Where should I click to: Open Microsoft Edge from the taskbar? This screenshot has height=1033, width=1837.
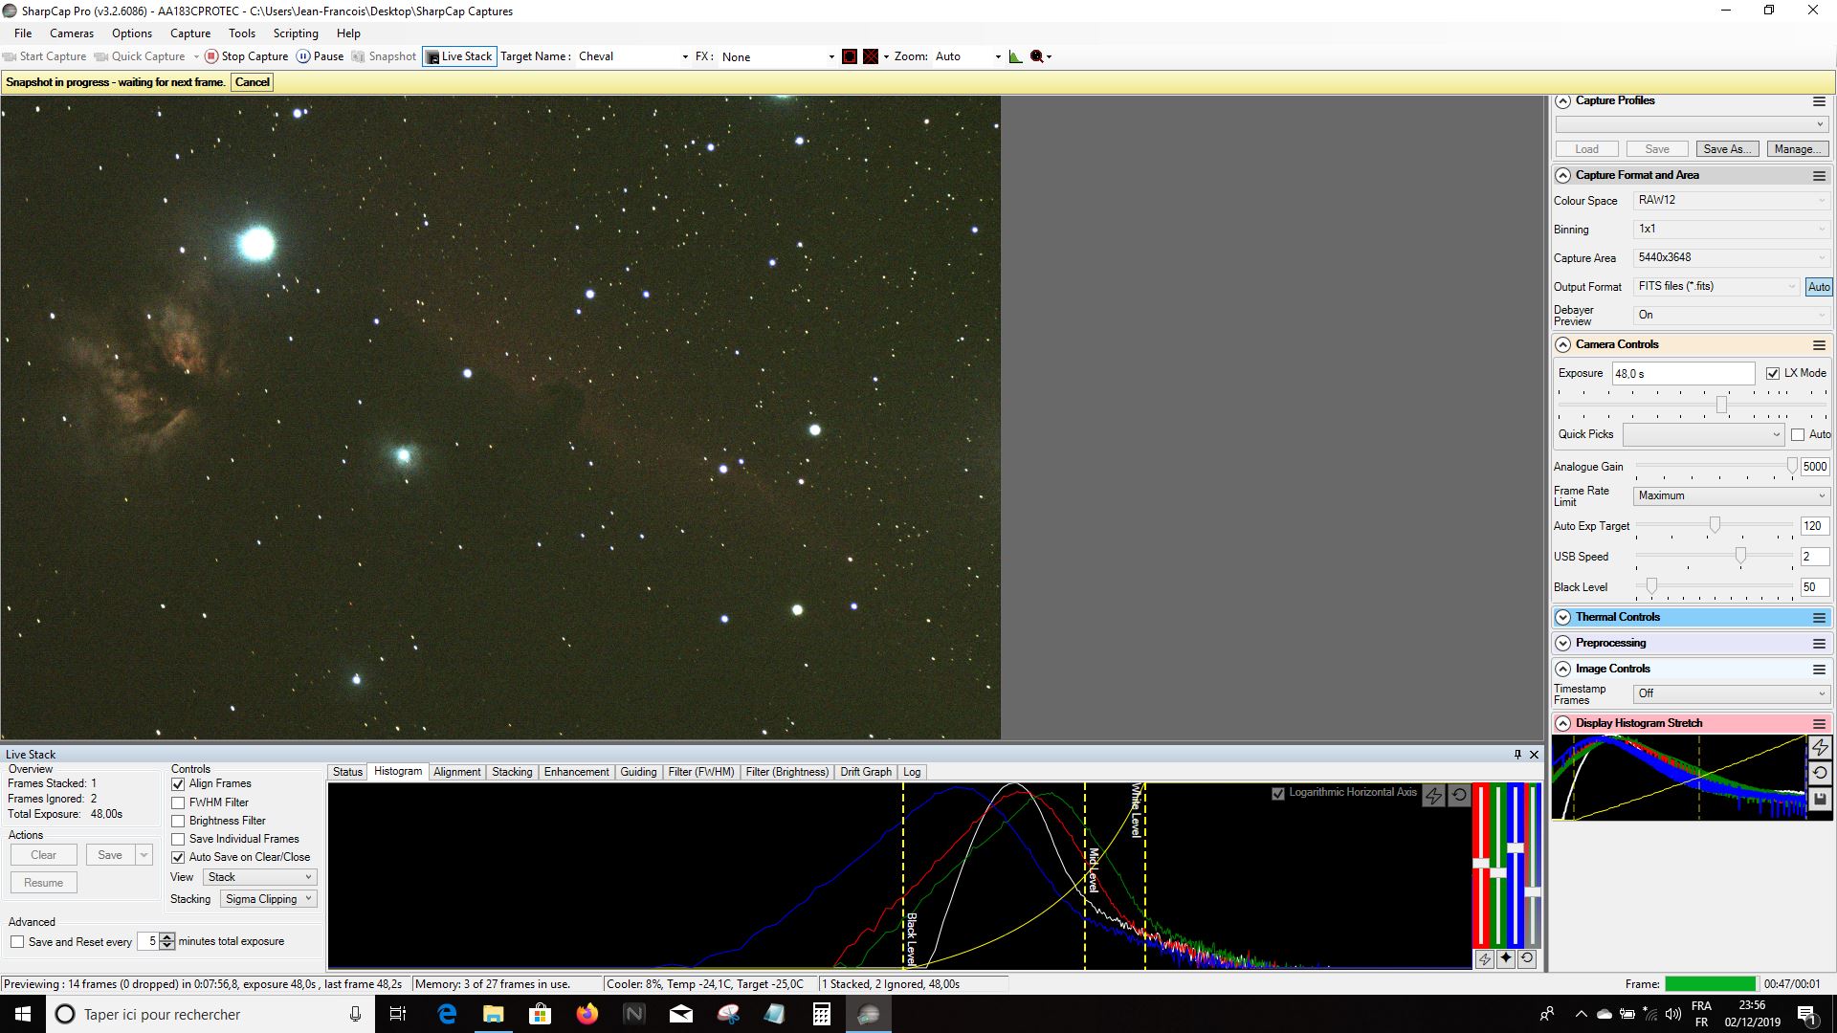pyautogui.click(x=447, y=1014)
